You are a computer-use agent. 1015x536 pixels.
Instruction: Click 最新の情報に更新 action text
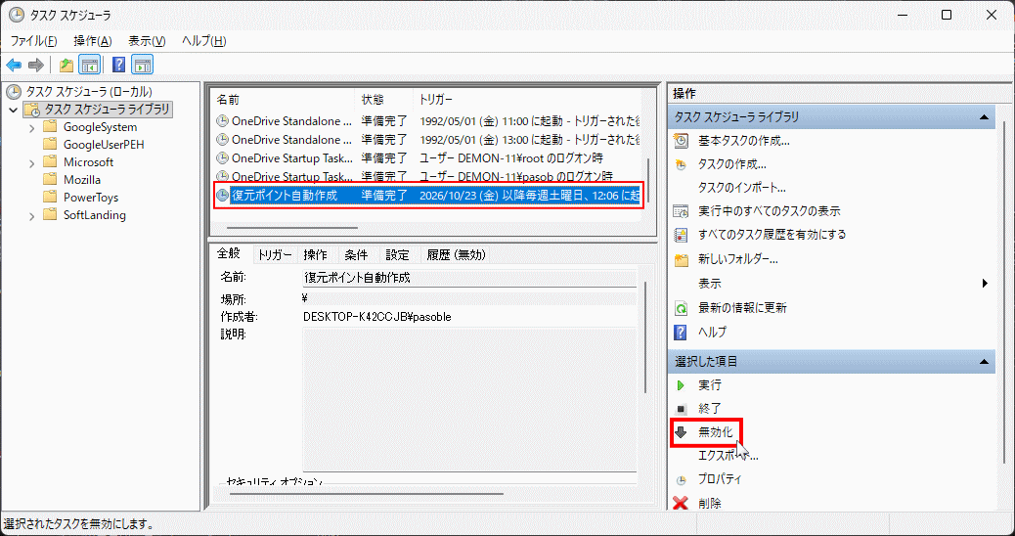coord(742,308)
